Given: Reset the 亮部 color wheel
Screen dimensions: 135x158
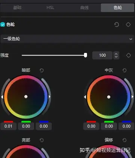Looking at the screenshot, I should pos(42,140).
